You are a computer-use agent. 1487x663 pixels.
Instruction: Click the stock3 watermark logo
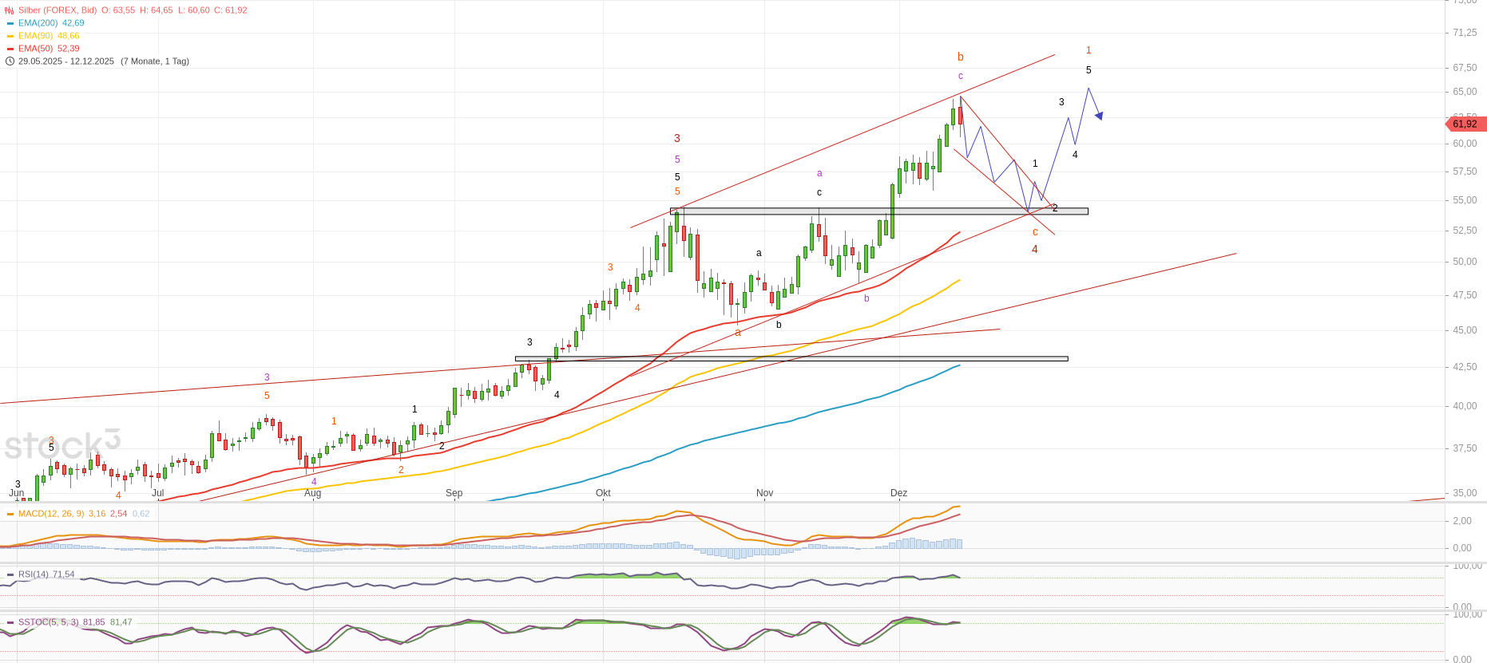click(62, 445)
